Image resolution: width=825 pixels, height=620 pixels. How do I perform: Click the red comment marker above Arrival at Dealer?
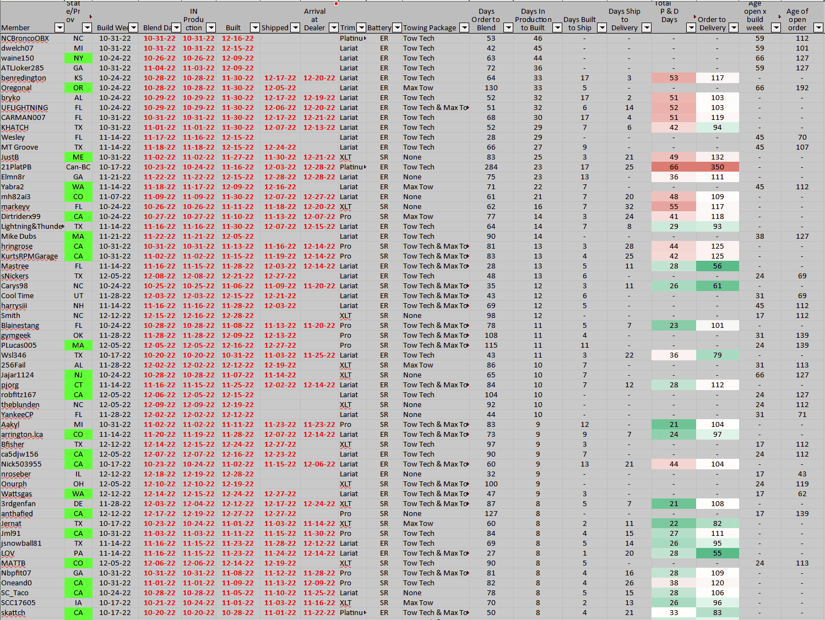pyautogui.click(x=336, y=3)
